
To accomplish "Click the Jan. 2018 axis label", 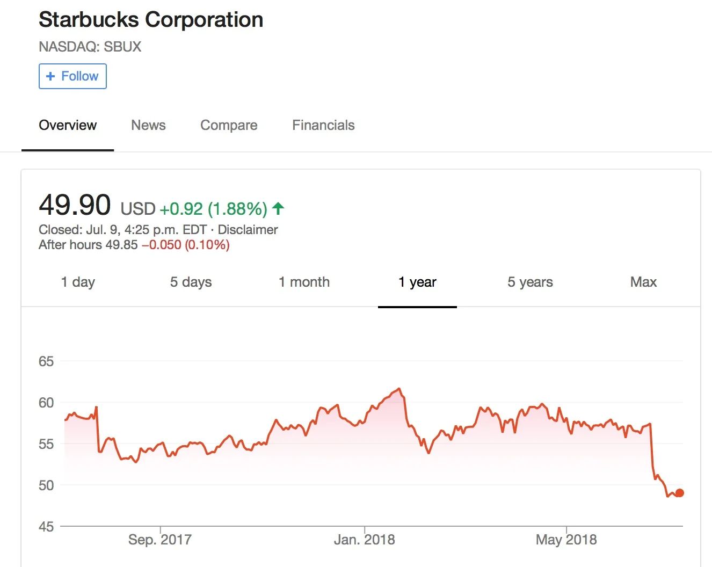I will pyautogui.click(x=365, y=540).
